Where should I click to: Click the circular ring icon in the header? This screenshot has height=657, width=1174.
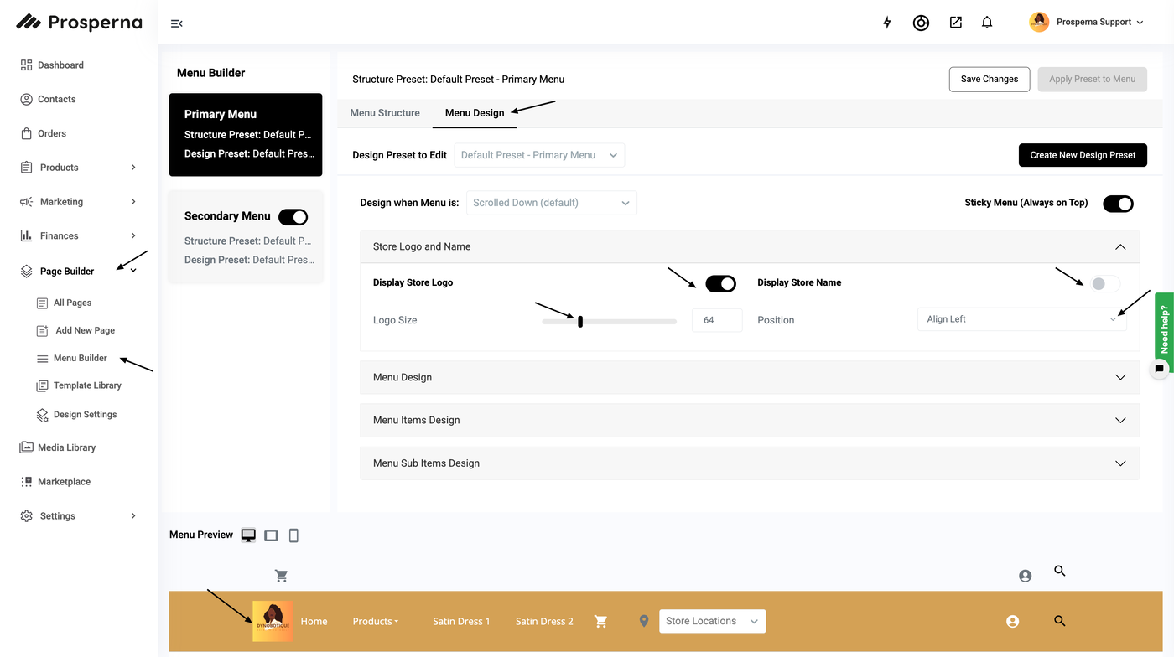tap(921, 23)
